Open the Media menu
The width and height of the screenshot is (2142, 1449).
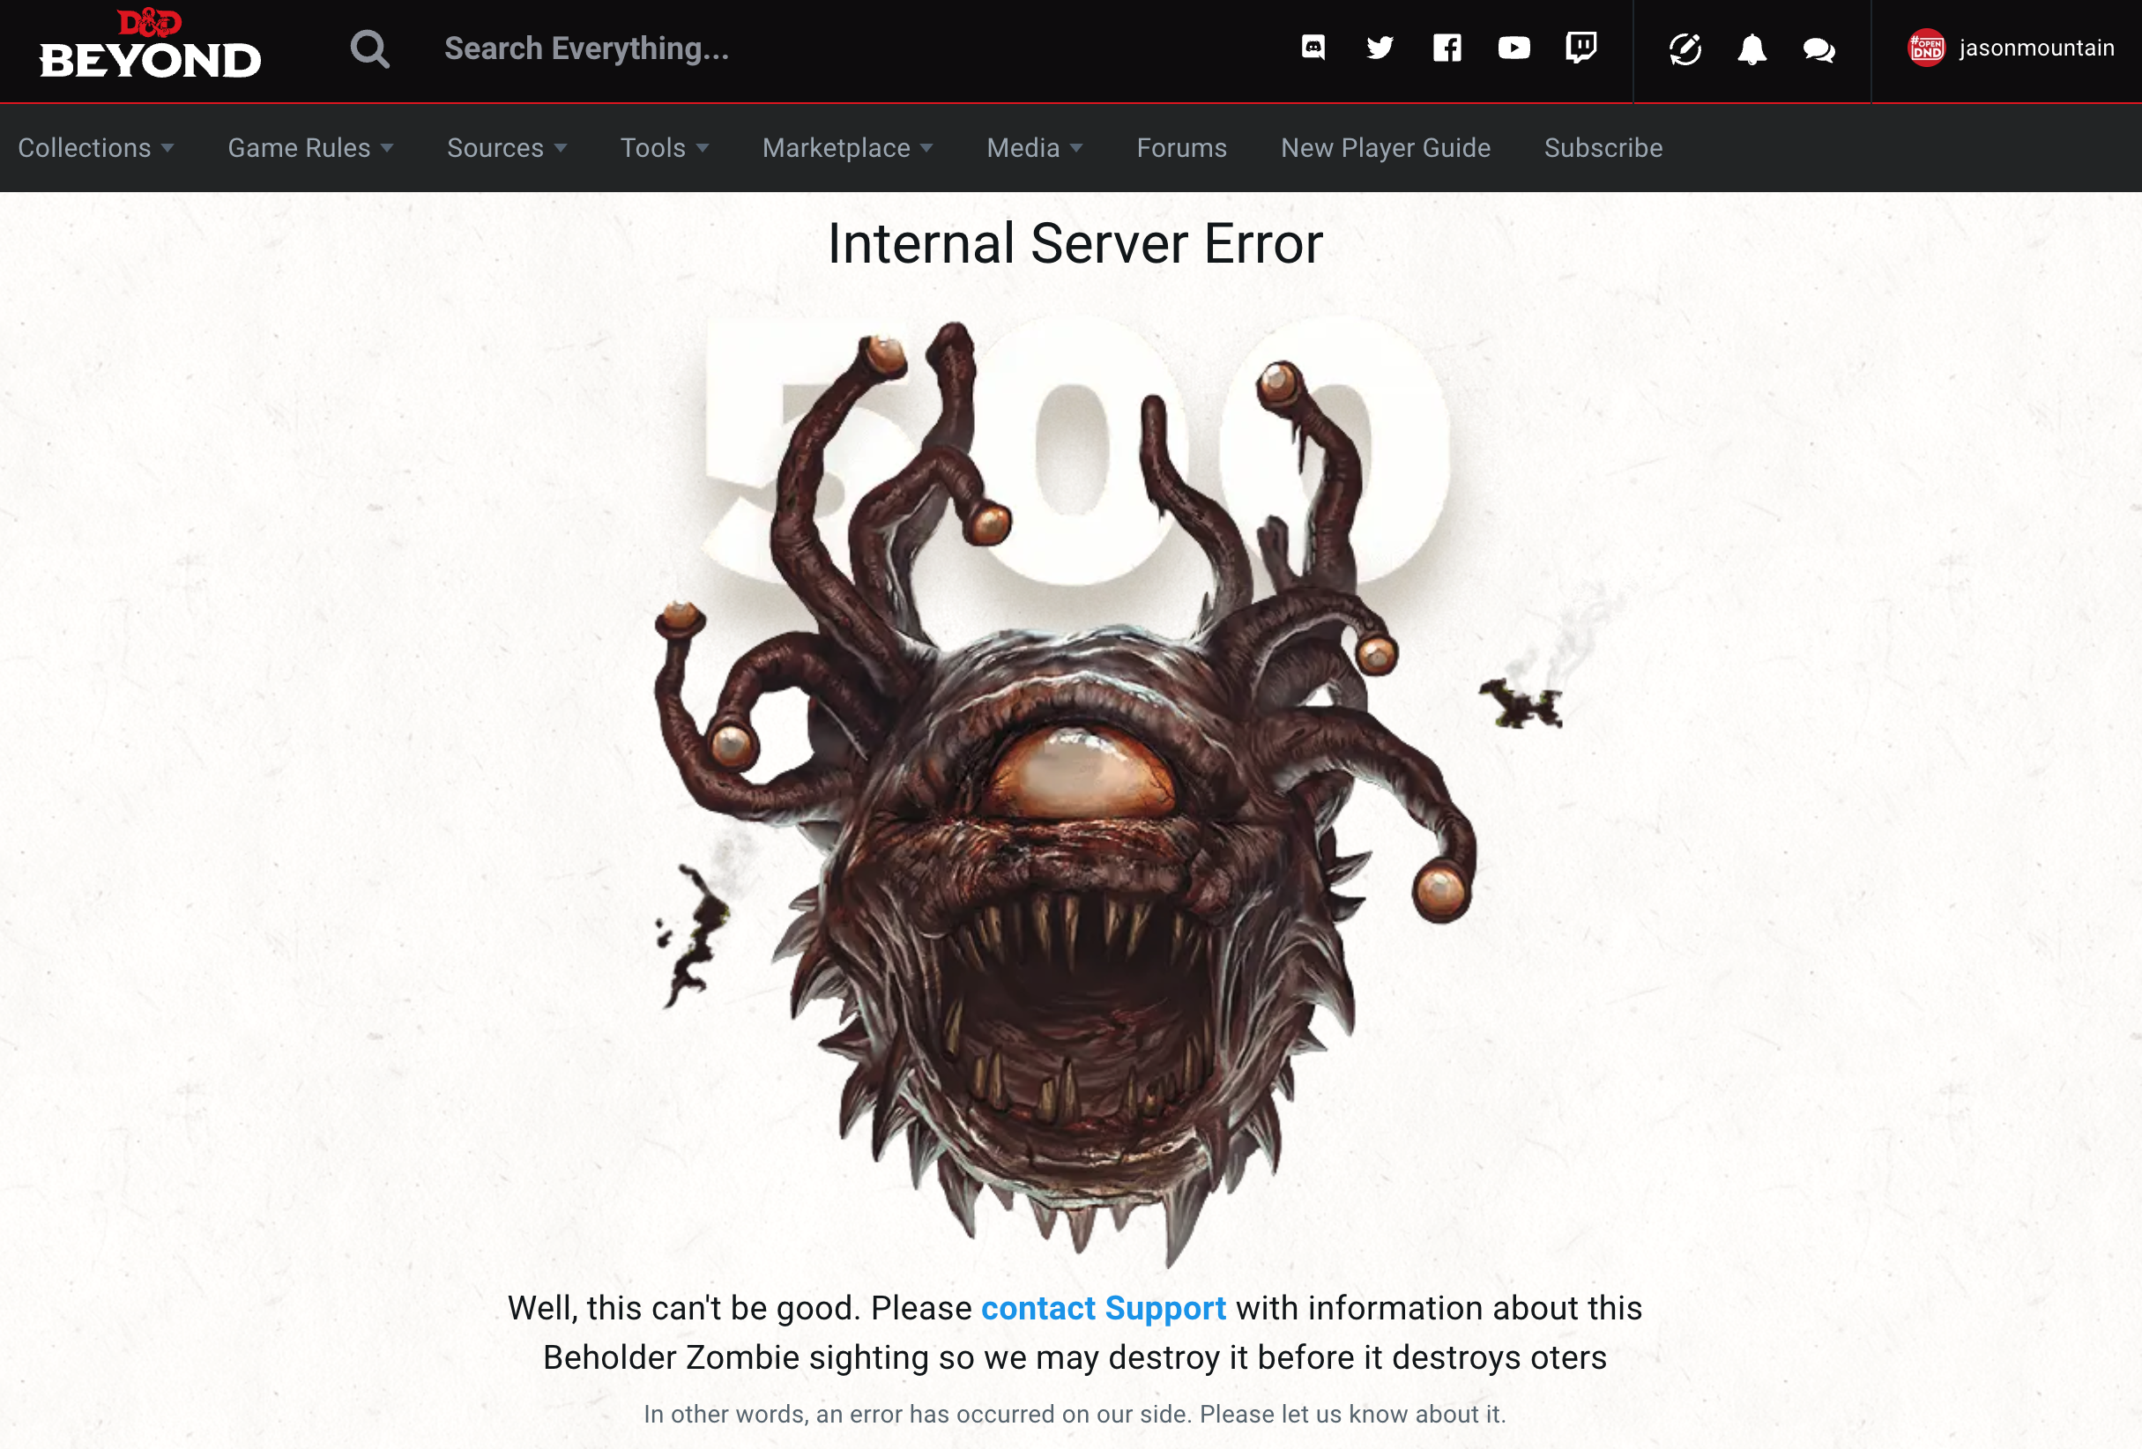point(1023,148)
